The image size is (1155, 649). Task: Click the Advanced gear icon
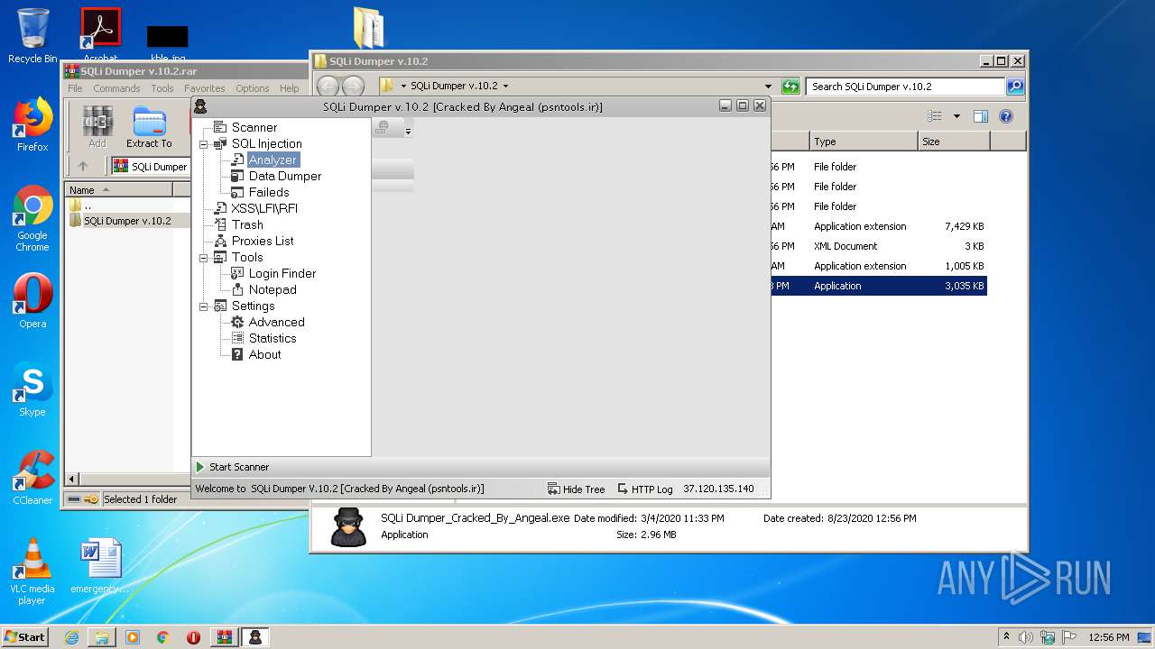tap(237, 322)
